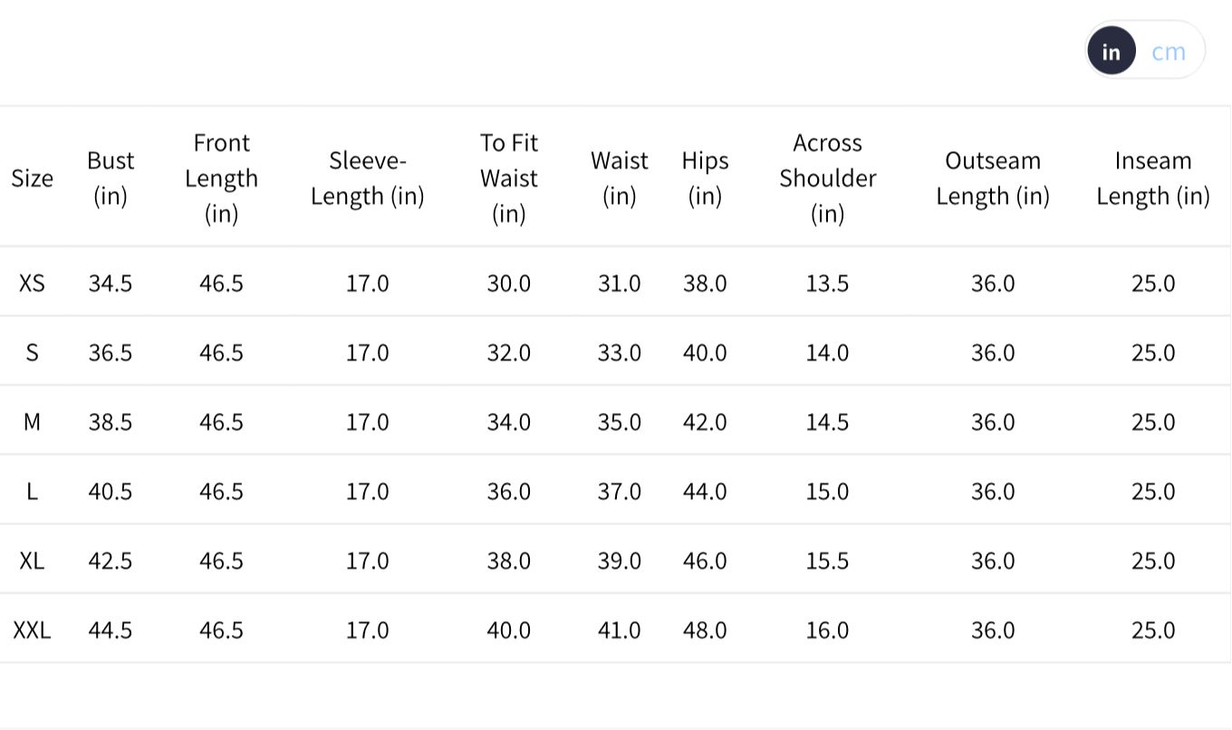Click the Inseam Length (in) header
1232x730 pixels.
pyautogui.click(x=1153, y=178)
